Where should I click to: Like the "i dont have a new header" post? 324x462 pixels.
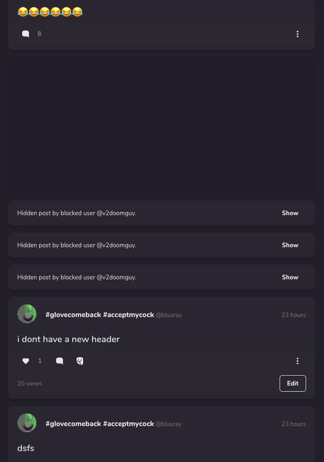tap(26, 361)
